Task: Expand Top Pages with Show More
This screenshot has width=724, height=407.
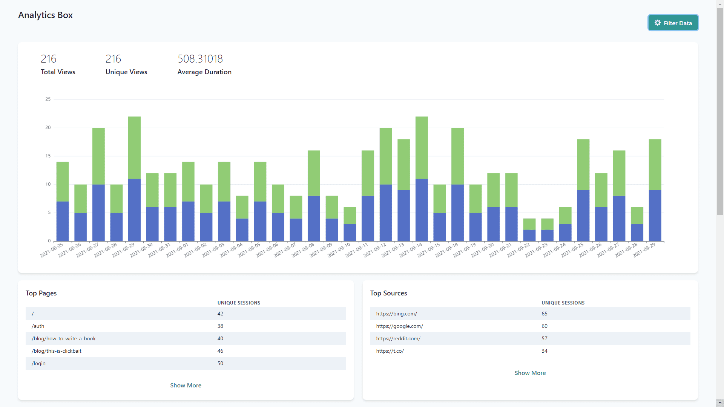Action: coord(186,385)
